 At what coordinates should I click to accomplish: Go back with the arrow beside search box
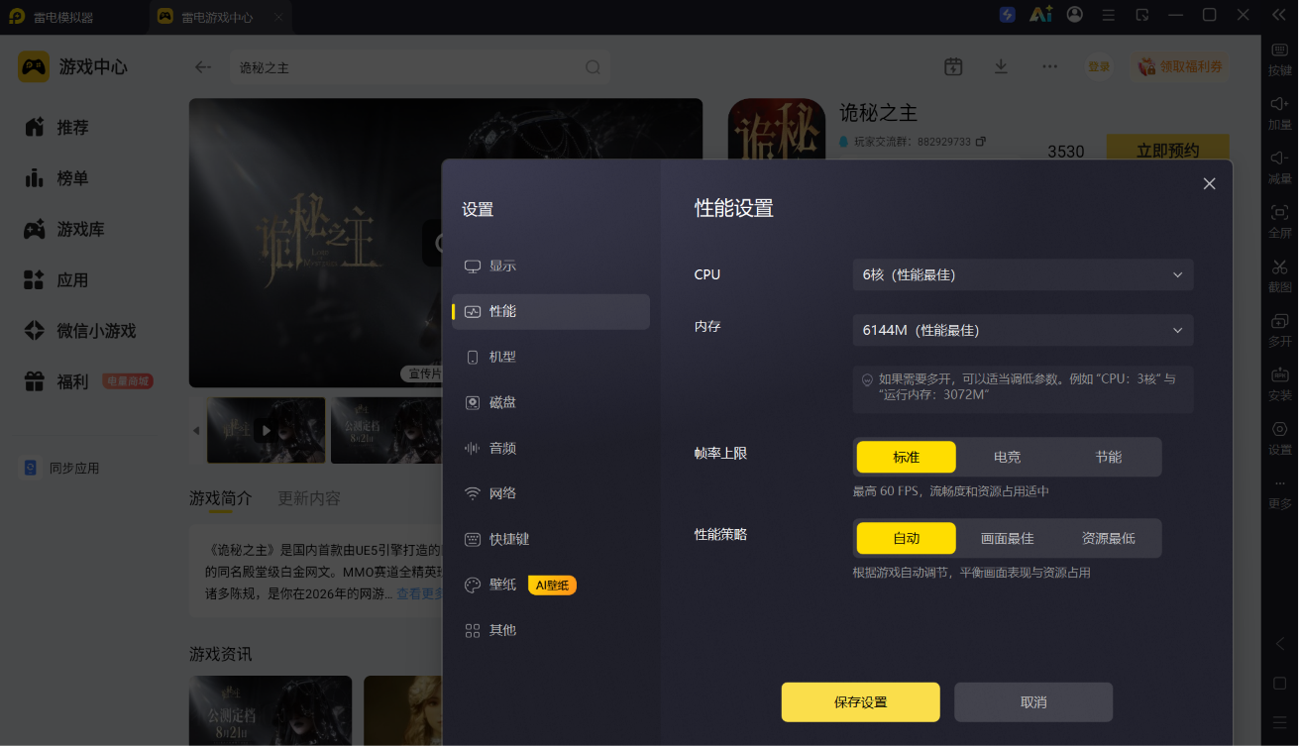click(203, 67)
